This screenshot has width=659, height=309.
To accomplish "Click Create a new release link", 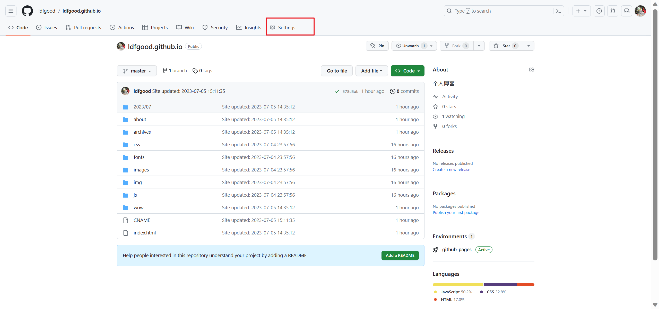I will click(451, 170).
